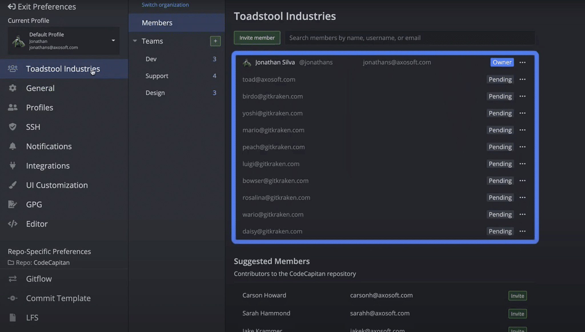The height and width of the screenshot is (332, 585).
Task: Open Profiles settings via the people icon
Action: coord(12,107)
